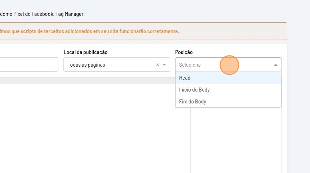Click the empty right panel below the dropdown list

click(x=236, y=141)
